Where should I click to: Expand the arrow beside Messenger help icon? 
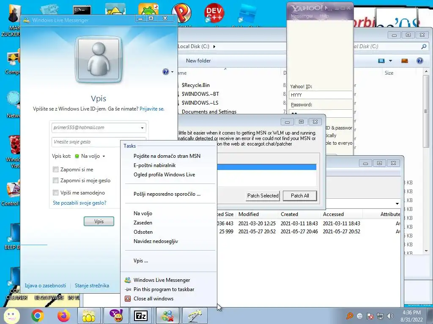pyautogui.click(x=173, y=72)
